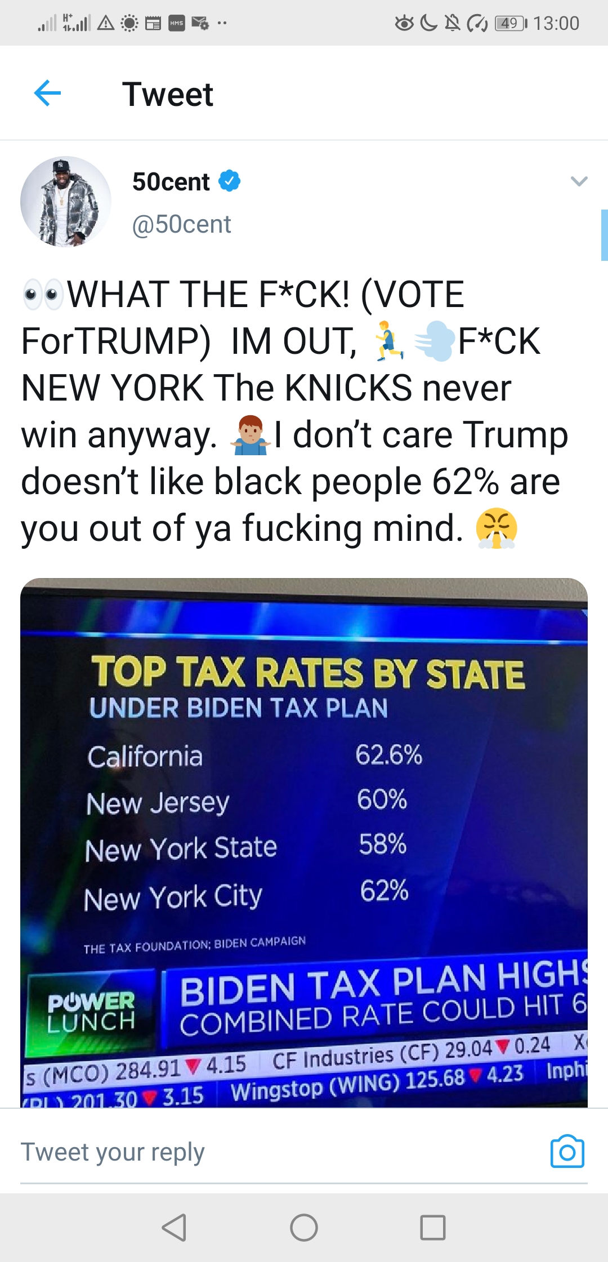Click the blue scroll indicator on right edge
The image size is (608, 1262).
tap(604, 234)
